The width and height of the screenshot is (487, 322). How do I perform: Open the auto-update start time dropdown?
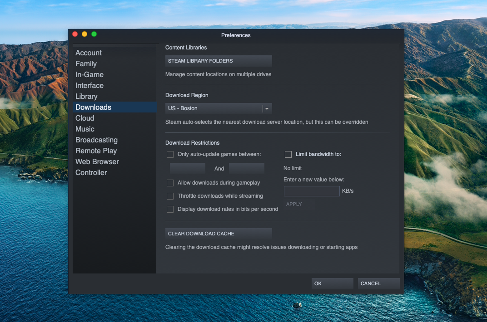coord(187,168)
